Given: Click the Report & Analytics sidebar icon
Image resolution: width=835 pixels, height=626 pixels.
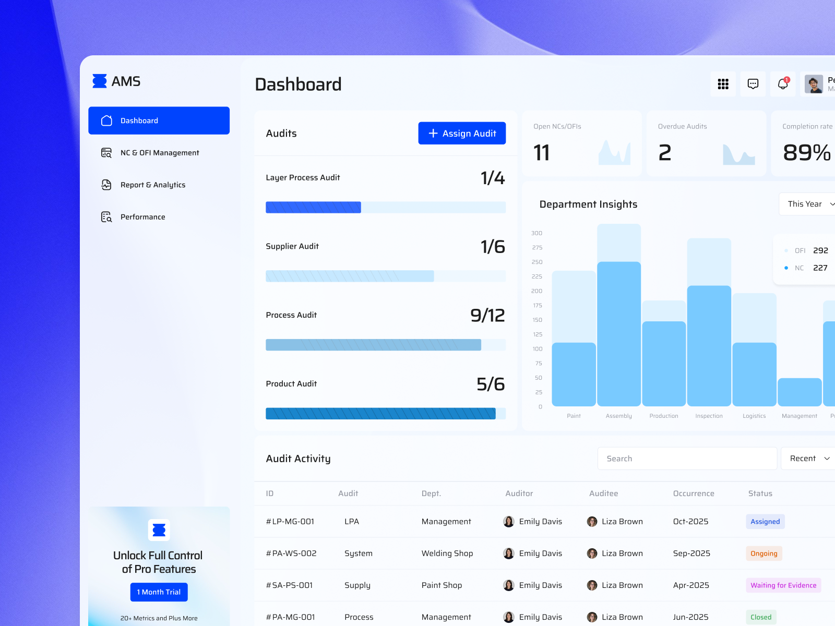Looking at the screenshot, I should pyautogui.click(x=106, y=185).
